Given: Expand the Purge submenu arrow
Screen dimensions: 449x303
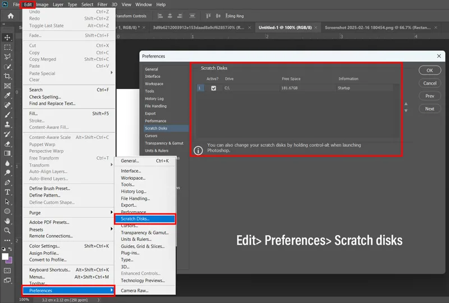Looking at the screenshot, I should tap(112, 212).
